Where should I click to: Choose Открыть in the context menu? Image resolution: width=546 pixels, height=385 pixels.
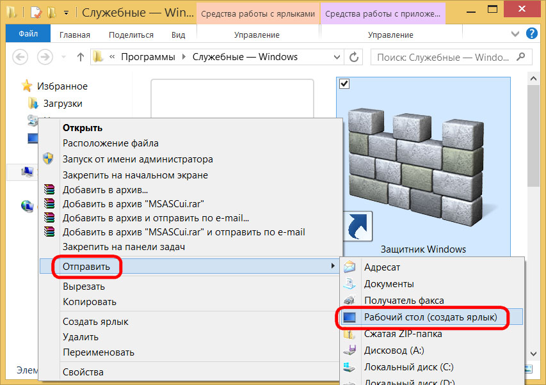point(189,128)
